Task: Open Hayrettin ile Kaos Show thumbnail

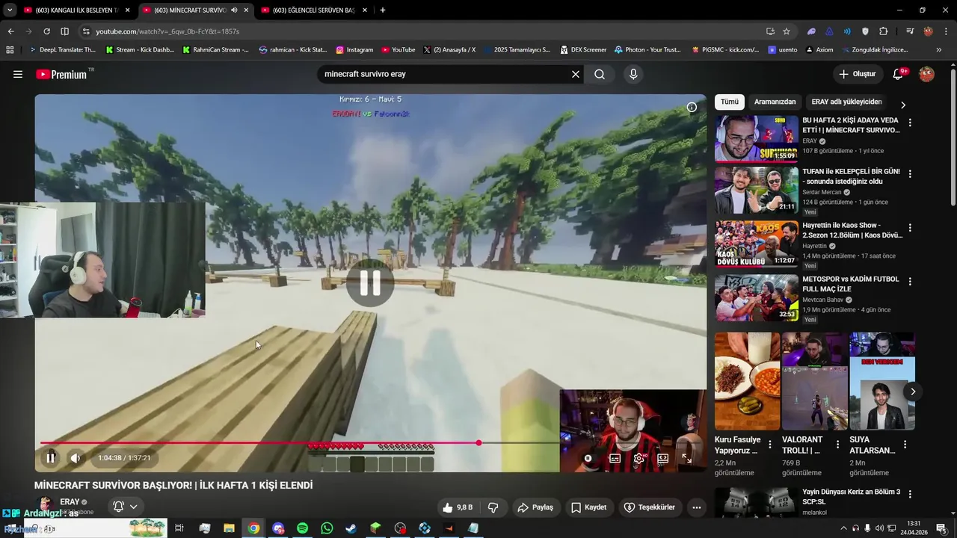Action: 756,244
